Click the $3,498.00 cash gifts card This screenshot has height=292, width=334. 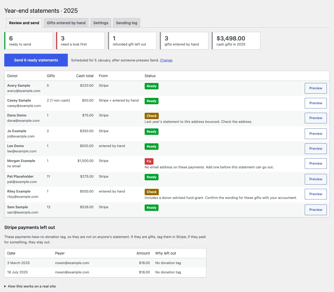coord(236,41)
